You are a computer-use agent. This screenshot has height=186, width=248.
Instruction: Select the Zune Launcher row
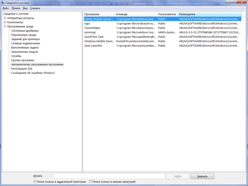point(162,45)
